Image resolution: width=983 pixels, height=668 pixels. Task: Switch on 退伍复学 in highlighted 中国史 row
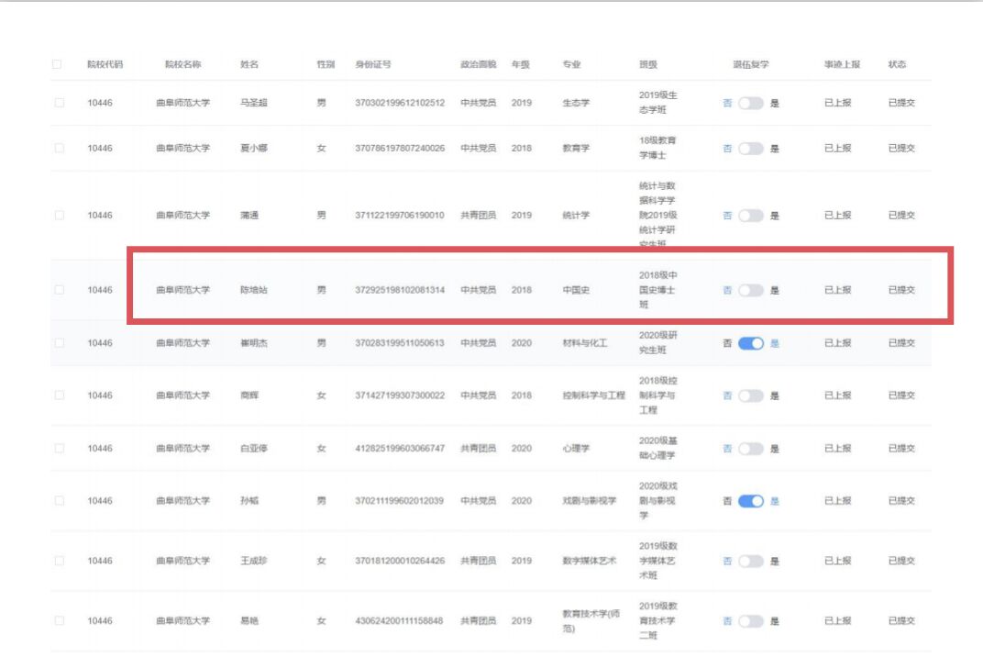click(x=750, y=290)
